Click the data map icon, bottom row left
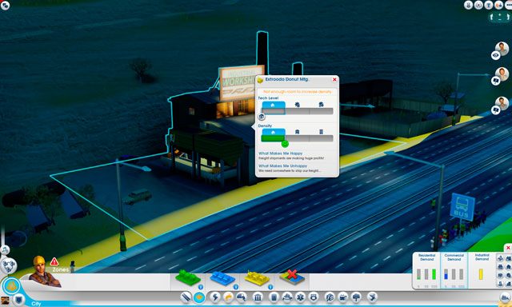This screenshot has height=307, width=512. tap(501, 284)
